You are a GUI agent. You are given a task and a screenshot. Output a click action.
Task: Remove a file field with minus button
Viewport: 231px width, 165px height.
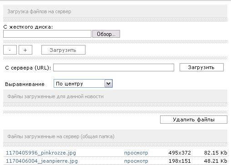10,50
